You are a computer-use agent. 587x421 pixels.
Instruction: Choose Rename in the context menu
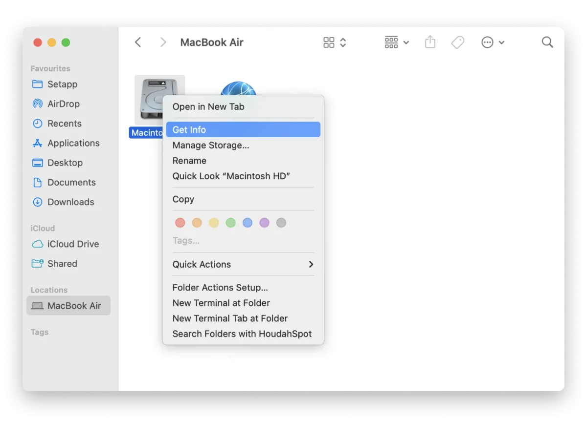pyautogui.click(x=243, y=161)
